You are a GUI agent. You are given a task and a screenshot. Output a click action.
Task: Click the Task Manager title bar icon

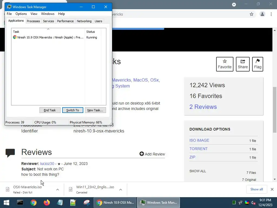tap(9, 7)
